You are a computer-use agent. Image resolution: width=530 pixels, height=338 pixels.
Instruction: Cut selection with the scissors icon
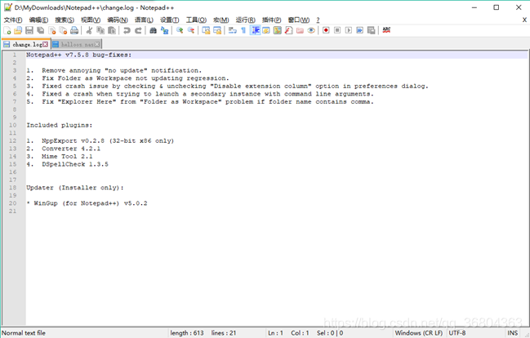coord(89,31)
